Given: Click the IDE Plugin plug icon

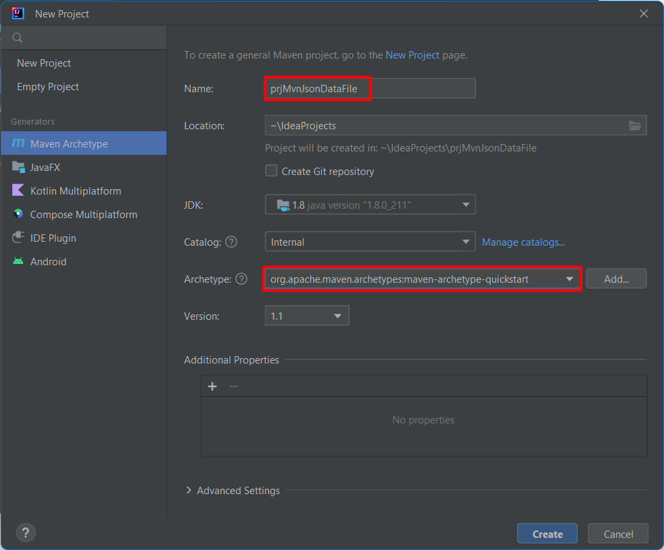Looking at the screenshot, I should click(18, 238).
